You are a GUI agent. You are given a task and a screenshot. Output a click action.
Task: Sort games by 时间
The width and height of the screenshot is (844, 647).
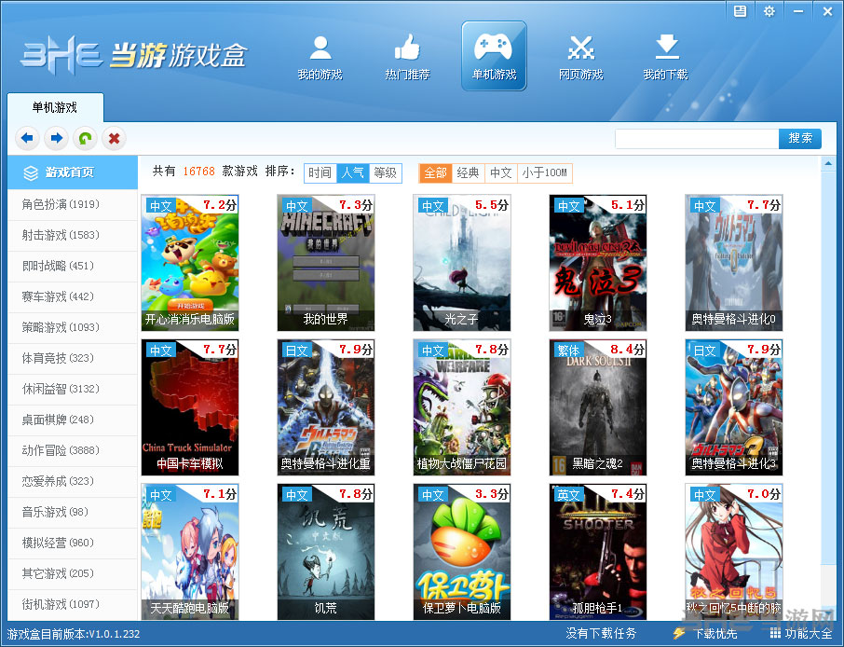(x=320, y=172)
